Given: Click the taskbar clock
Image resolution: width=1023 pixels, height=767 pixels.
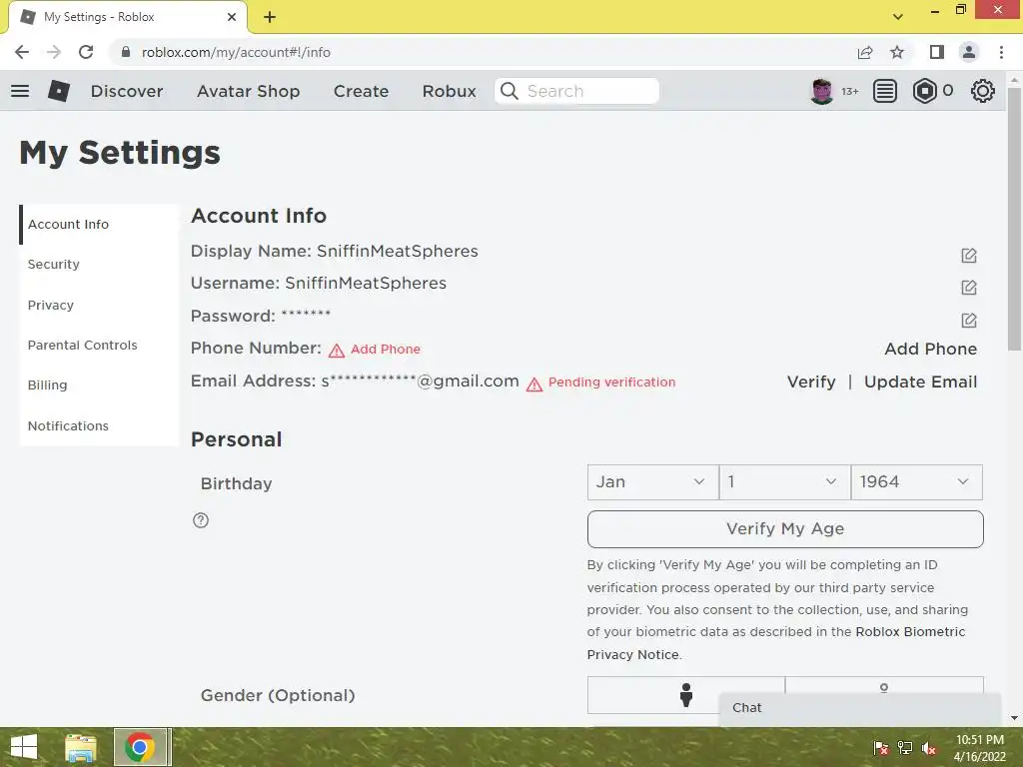Looking at the screenshot, I should coord(980,748).
